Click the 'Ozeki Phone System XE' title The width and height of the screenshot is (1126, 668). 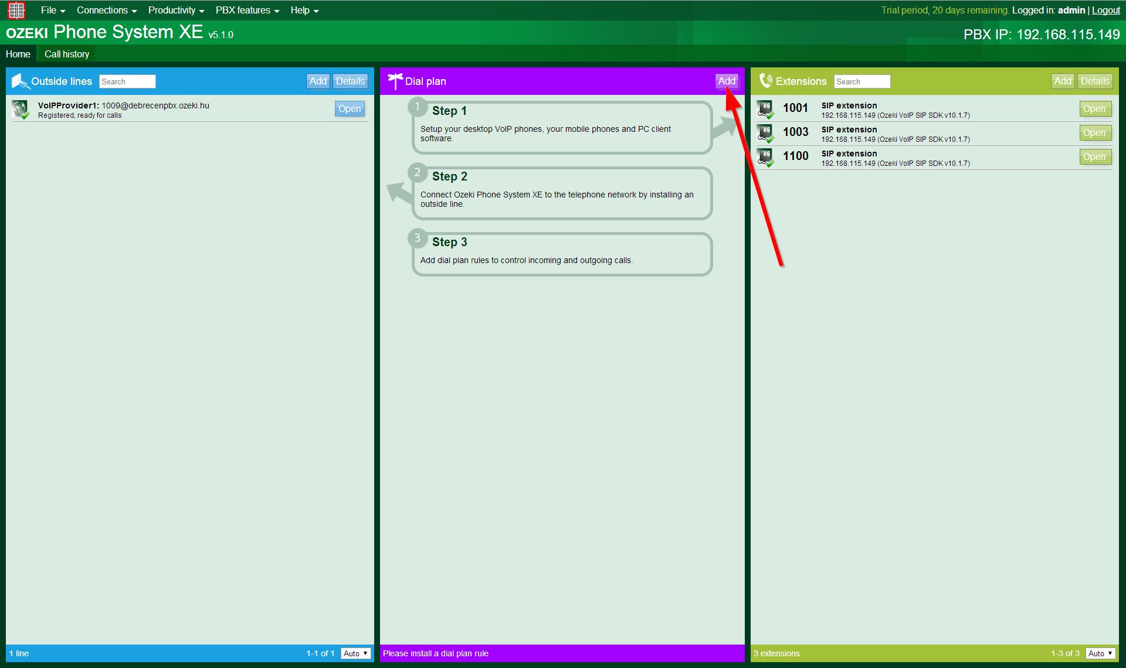[104, 32]
